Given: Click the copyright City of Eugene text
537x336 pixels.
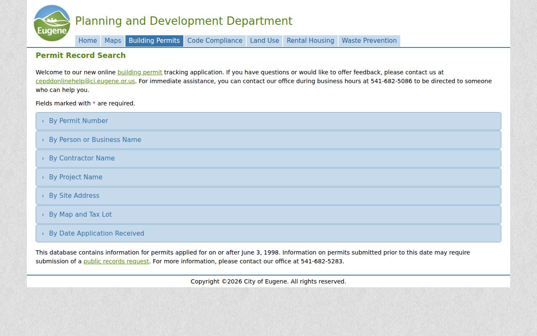Looking at the screenshot, I should tap(268, 281).
